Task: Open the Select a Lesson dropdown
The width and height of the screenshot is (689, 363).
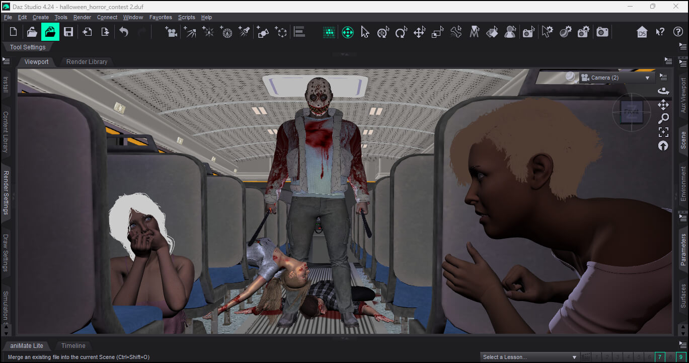Action: point(529,357)
